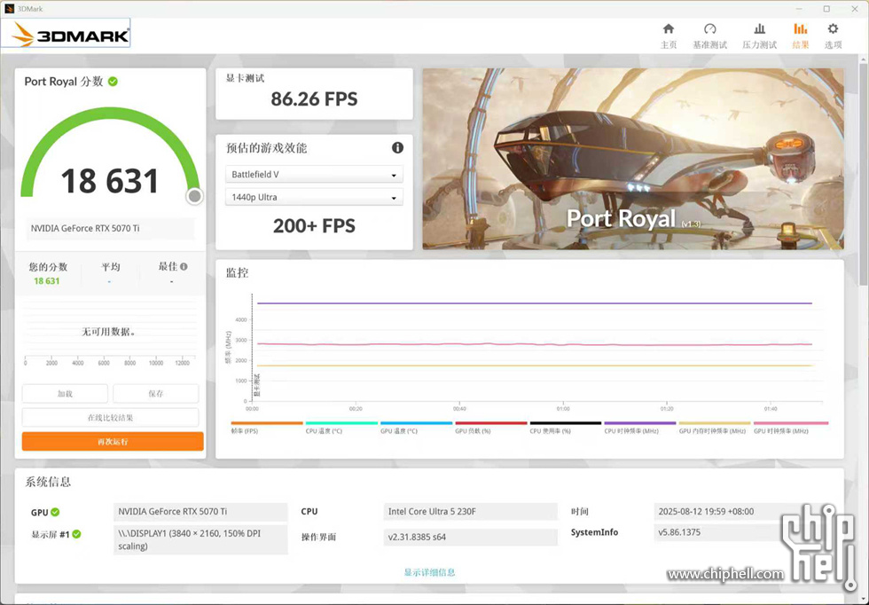Toggle the CPU 使用率 (%) legend series
The image size is (869, 605).
(566, 427)
